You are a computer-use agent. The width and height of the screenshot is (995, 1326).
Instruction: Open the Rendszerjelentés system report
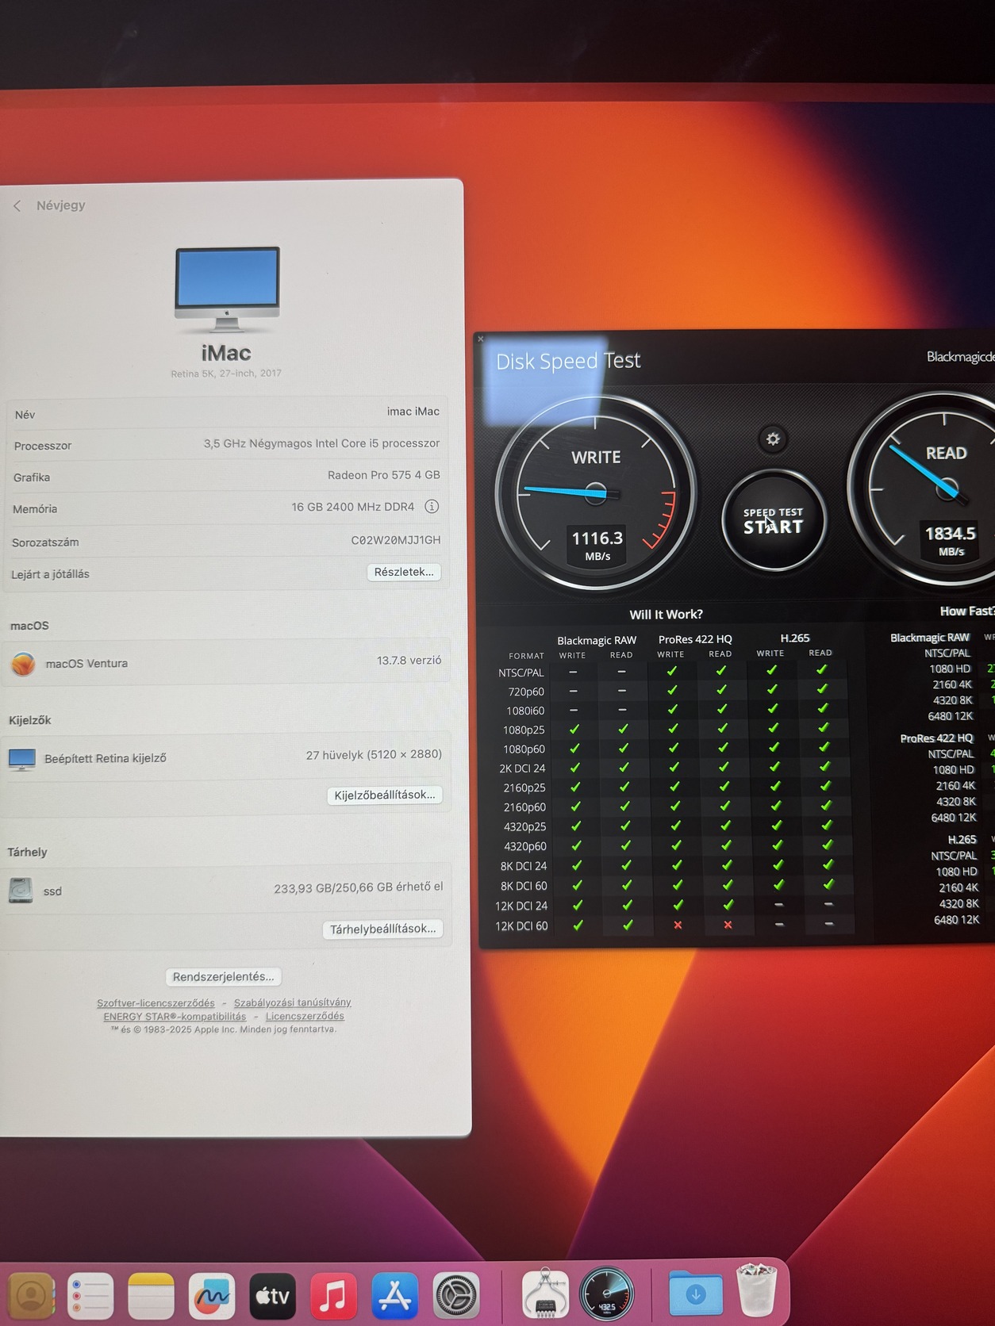tap(224, 976)
